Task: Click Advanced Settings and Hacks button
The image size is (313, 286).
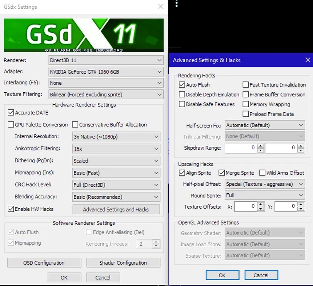Action: 116,210
